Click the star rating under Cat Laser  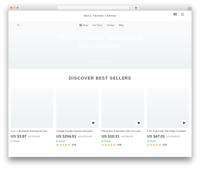[x=108, y=145]
